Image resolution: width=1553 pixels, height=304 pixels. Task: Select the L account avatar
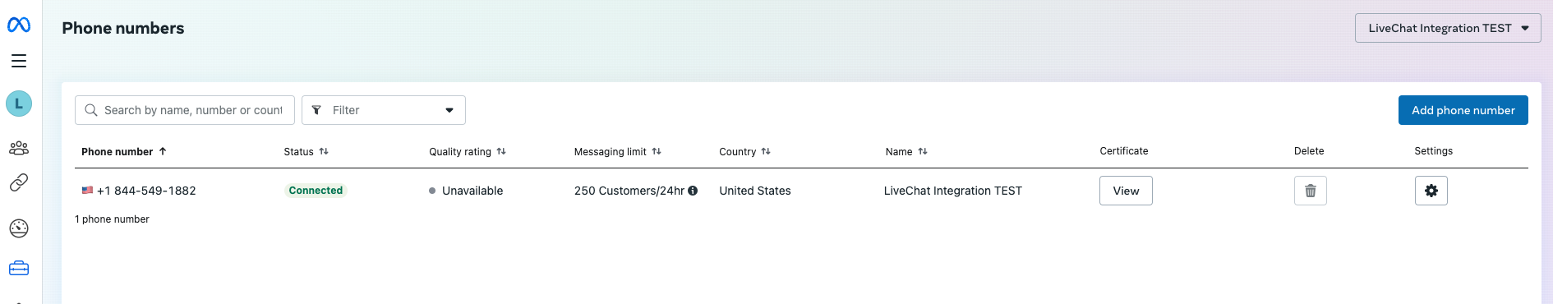19,104
